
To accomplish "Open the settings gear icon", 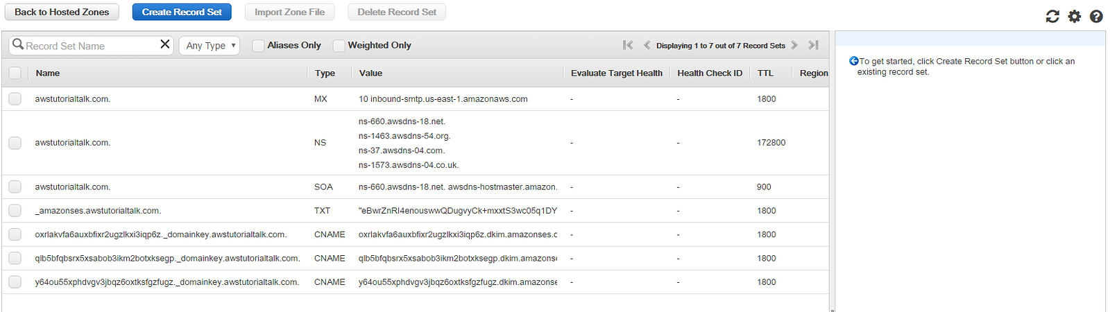I will pos(1075,17).
